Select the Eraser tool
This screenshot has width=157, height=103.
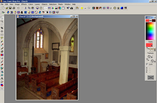[x=2, y=65]
